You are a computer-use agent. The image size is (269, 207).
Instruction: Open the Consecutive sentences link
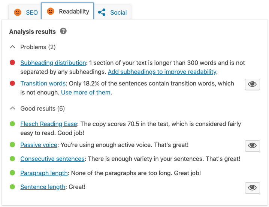[x=52, y=159]
